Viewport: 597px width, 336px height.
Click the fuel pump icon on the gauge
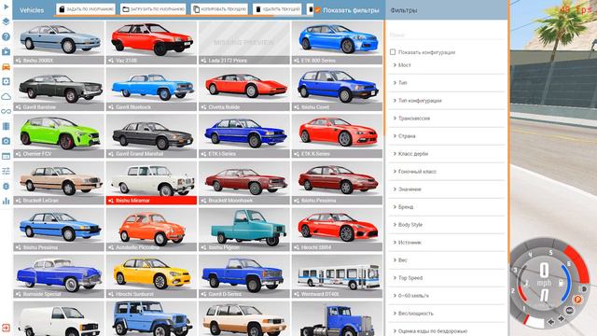(561, 284)
